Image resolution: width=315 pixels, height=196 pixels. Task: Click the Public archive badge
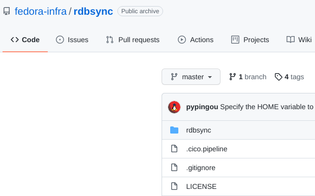(140, 11)
